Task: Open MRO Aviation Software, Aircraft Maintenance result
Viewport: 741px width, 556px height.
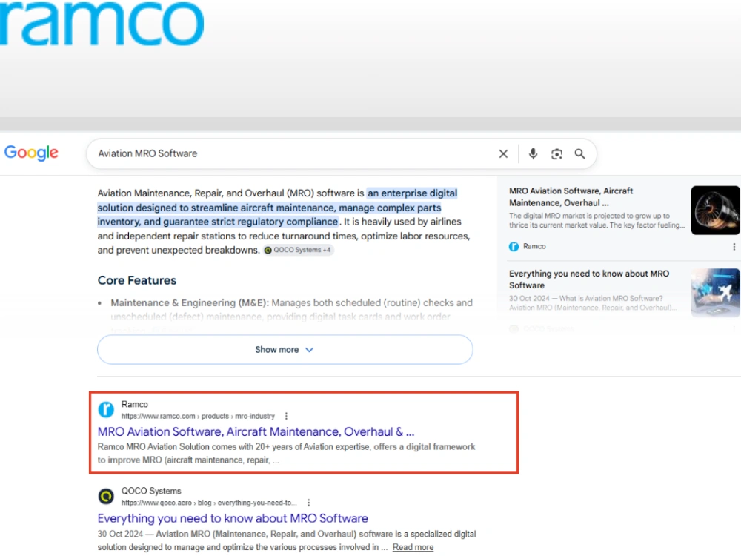Action: [x=256, y=431]
